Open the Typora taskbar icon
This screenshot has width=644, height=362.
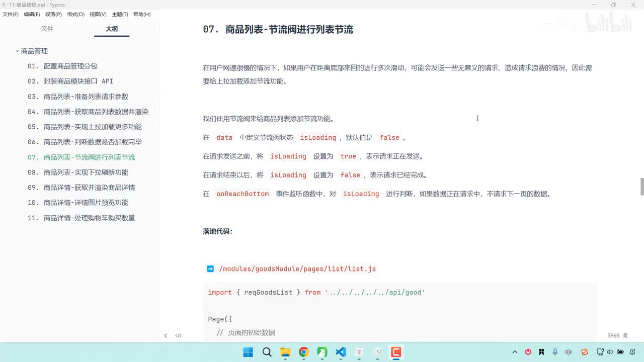tap(359, 352)
